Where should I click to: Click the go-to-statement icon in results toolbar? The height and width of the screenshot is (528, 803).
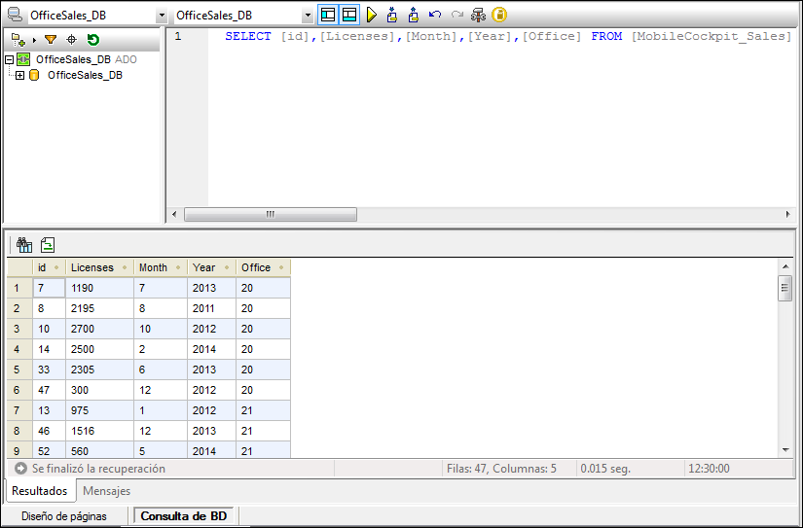click(48, 245)
